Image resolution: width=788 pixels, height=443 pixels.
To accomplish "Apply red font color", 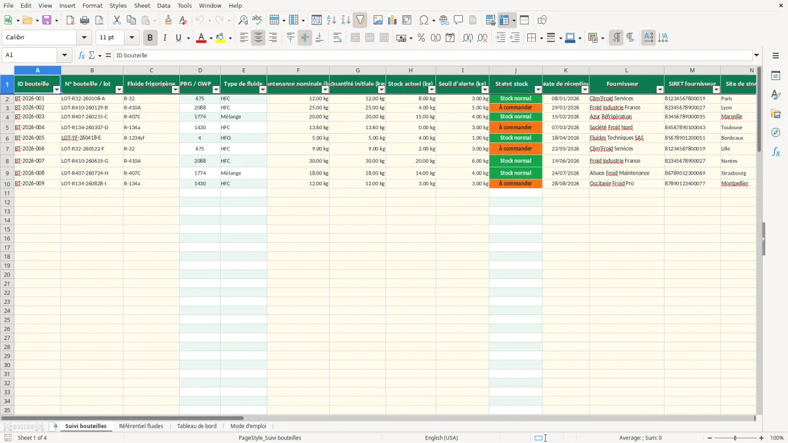I will tap(200, 38).
